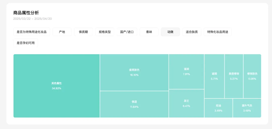This screenshot has width=272, height=129.
Task: Select the 特殊化妆品用途 tab
Action: (x=218, y=32)
